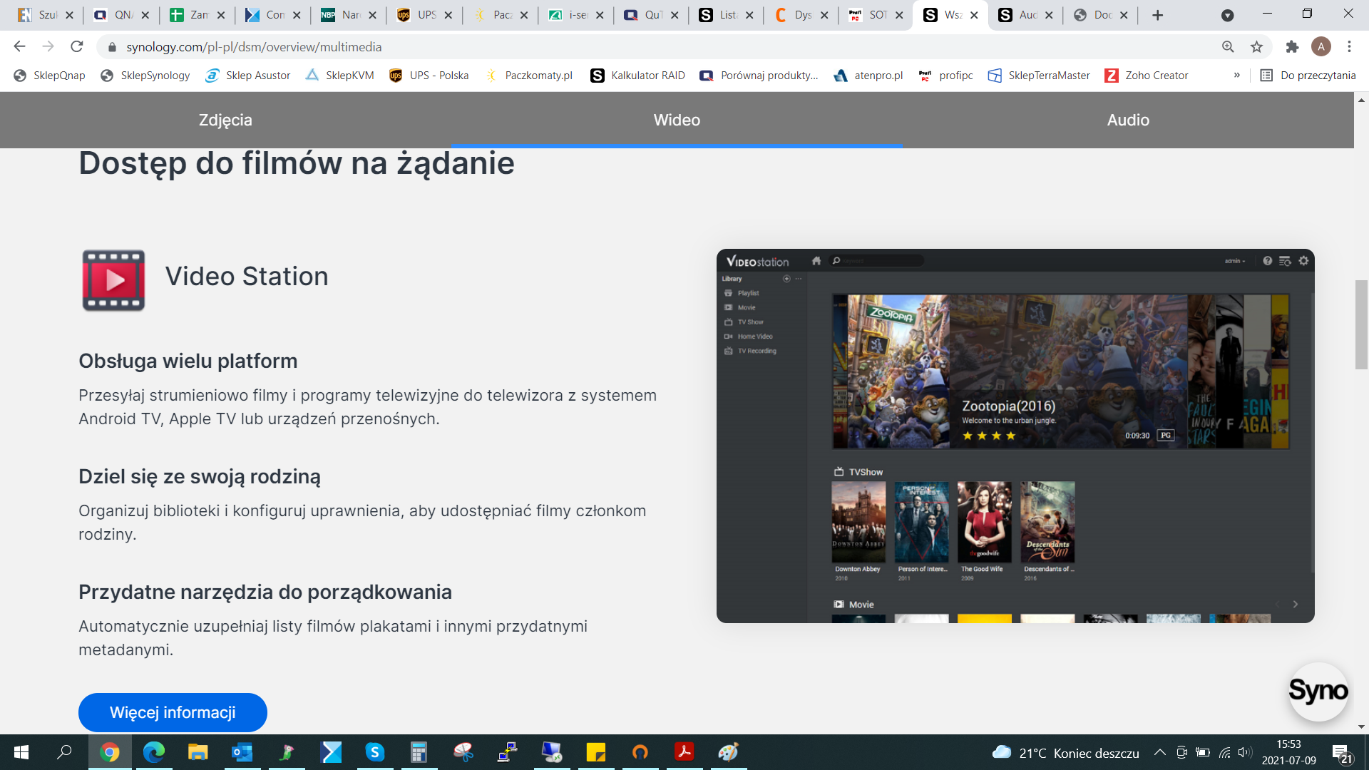Image resolution: width=1369 pixels, height=770 pixels.
Task: Click the Video Station screenshot preview
Action: 1015,436
